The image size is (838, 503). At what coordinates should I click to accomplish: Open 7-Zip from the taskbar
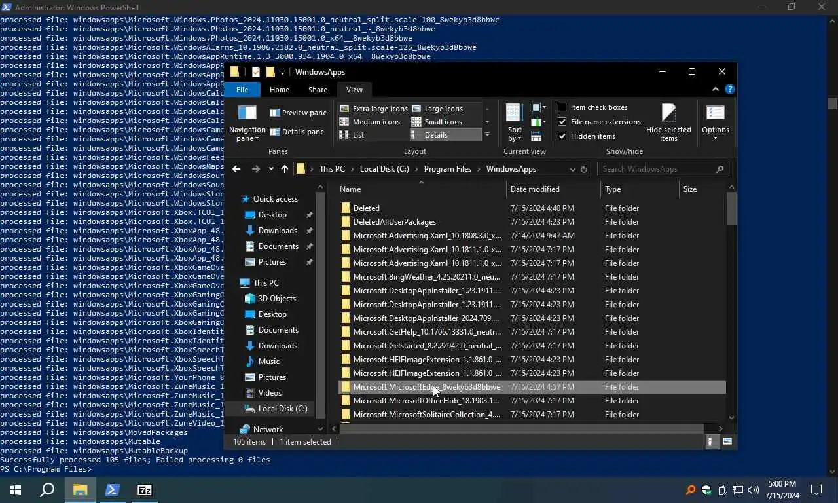click(x=145, y=490)
